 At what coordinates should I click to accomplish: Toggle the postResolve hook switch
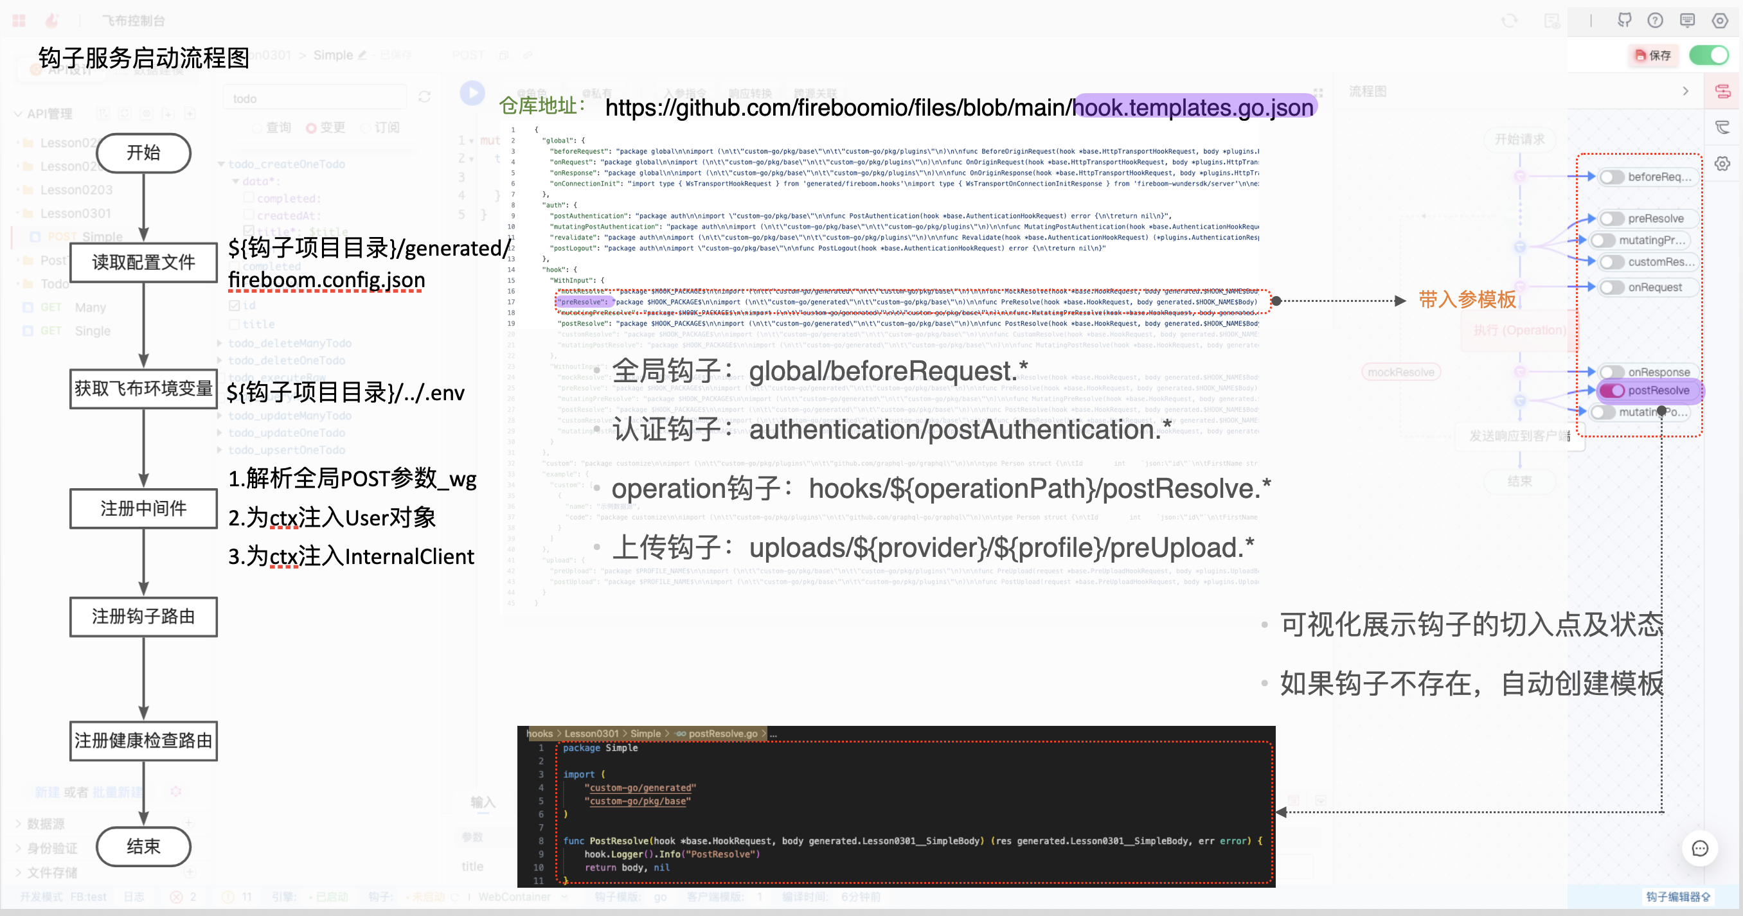(1613, 391)
